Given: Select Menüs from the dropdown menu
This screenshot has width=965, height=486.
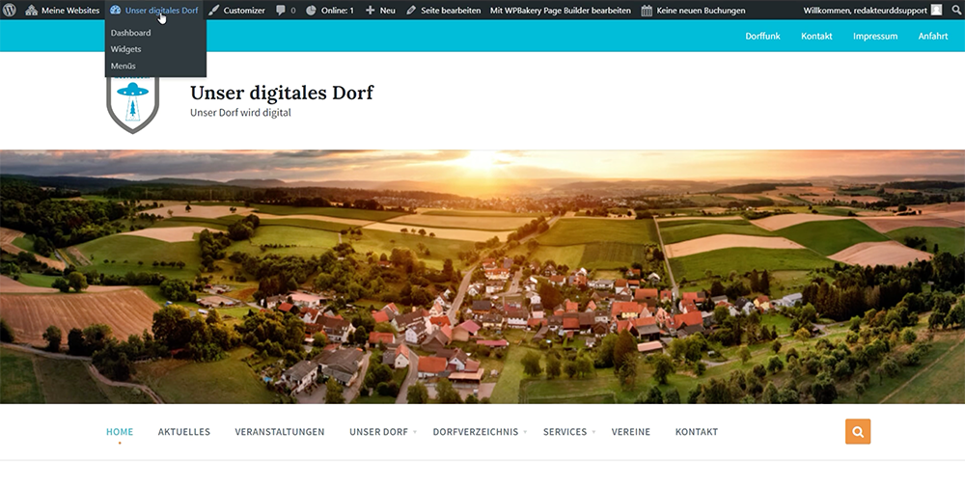Looking at the screenshot, I should pos(123,66).
